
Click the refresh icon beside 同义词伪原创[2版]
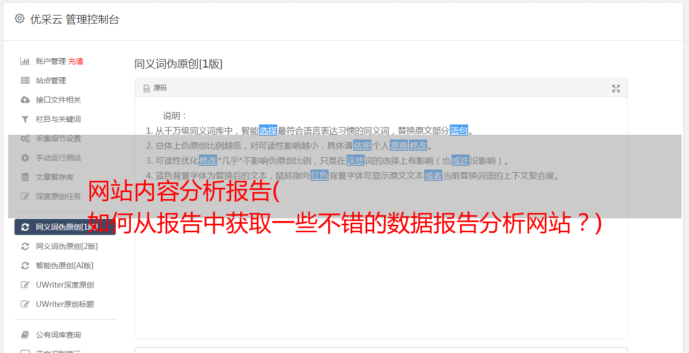tap(25, 246)
